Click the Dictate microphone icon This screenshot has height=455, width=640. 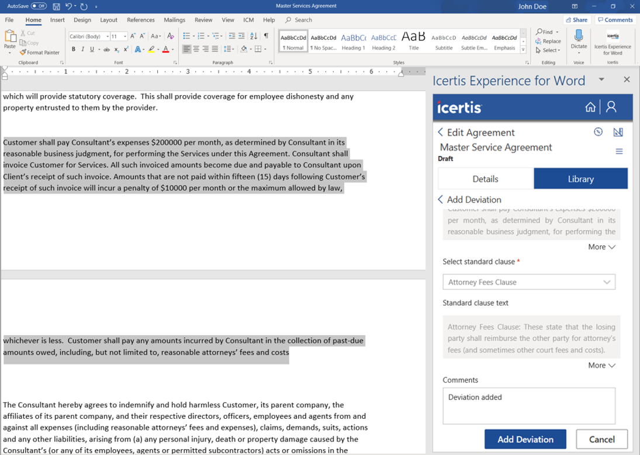coord(578,36)
